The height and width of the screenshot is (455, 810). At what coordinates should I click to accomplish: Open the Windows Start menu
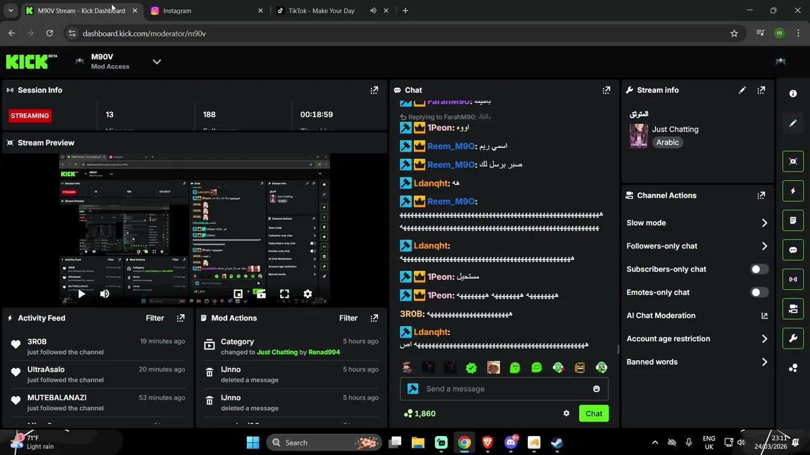pyautogui.click(x=252, y=443)
